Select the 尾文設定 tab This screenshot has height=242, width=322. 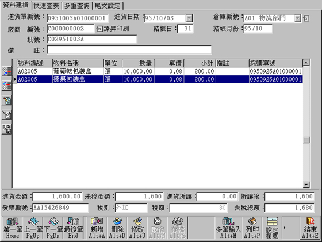tap(108, 6)
